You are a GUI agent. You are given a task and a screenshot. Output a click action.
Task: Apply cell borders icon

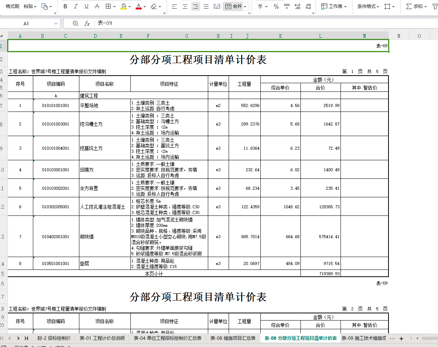tap(108, 6)
